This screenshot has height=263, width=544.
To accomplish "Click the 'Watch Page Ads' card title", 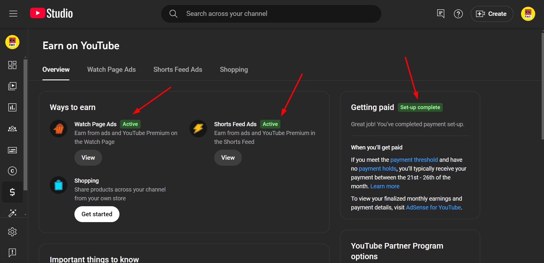I will 95,124.
